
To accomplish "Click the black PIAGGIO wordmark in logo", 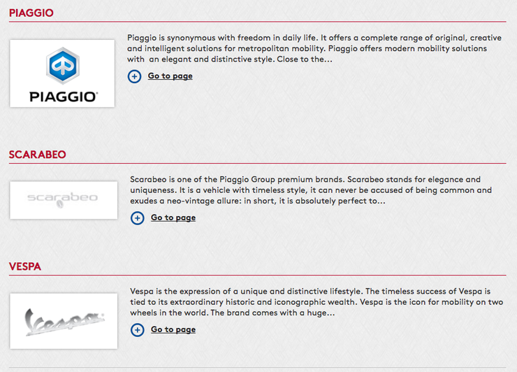I will (x=64, y=97).
